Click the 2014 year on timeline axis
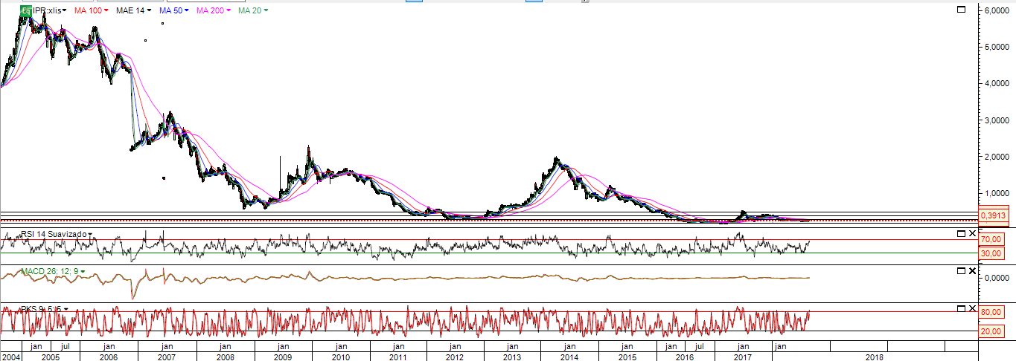 [569, 357]
